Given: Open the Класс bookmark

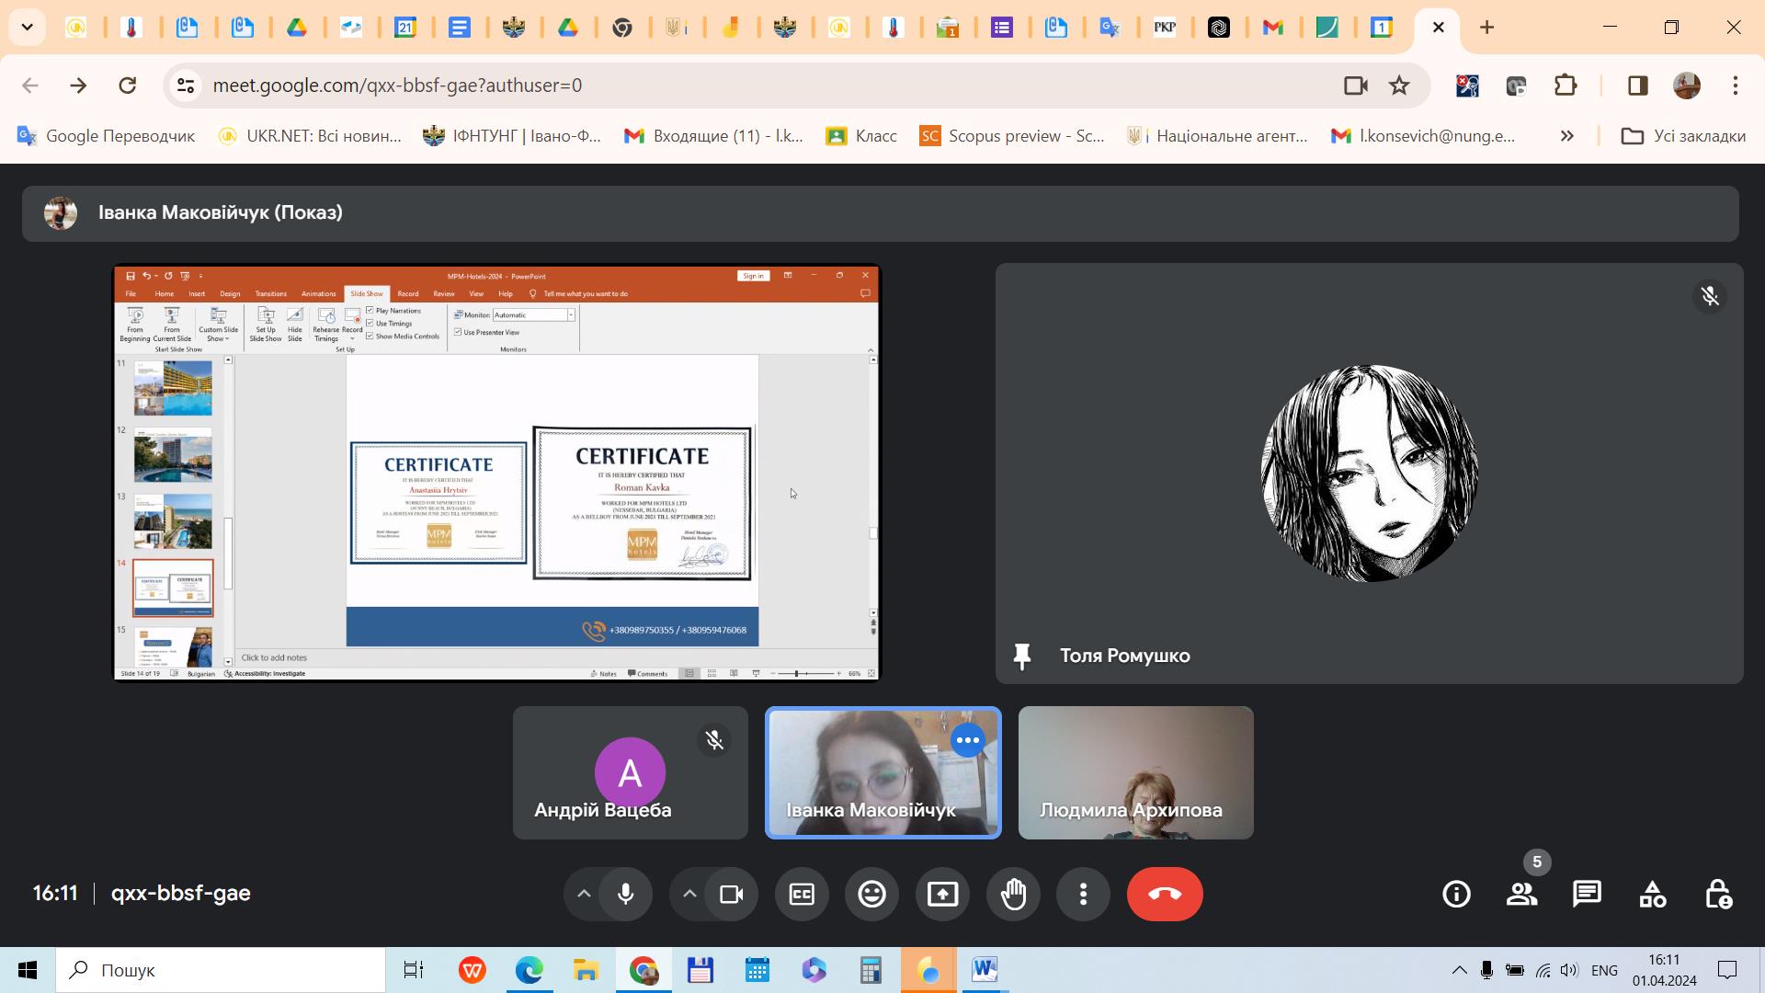Looking at the screenshot, I should [861, 136].
